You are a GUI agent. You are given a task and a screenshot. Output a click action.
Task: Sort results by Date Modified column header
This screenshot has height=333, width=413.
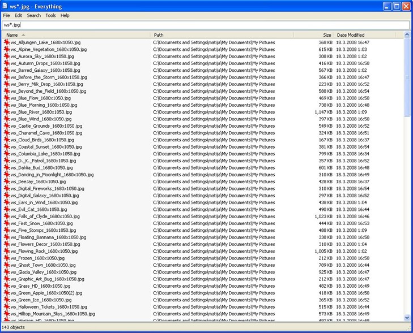pos(365,35)
